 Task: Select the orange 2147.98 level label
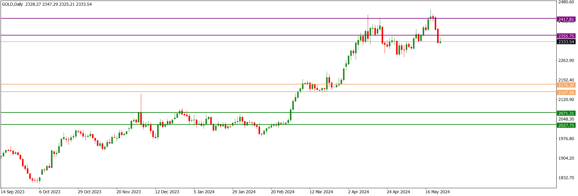click(x=566, y=93)
